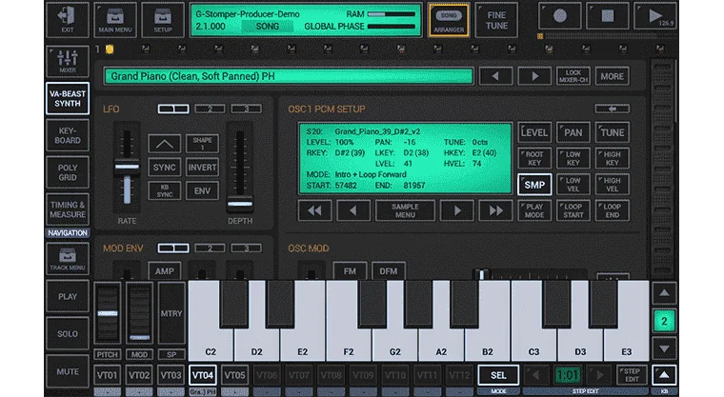Jump to first sample with rewind icon
Screen dimensions: 724x397
coord(314,210)
